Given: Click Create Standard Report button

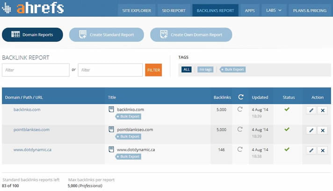Looking at the screenshot, I should click(x=106, y=35).
